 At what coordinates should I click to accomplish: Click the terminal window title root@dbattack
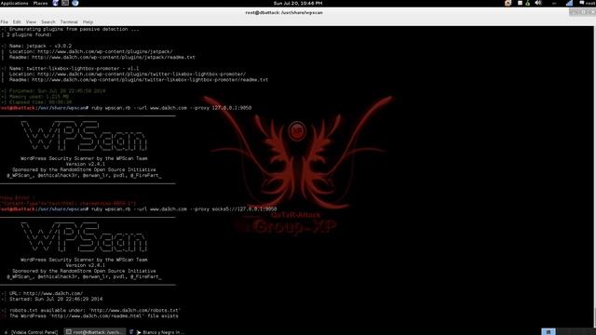(284, 12)
